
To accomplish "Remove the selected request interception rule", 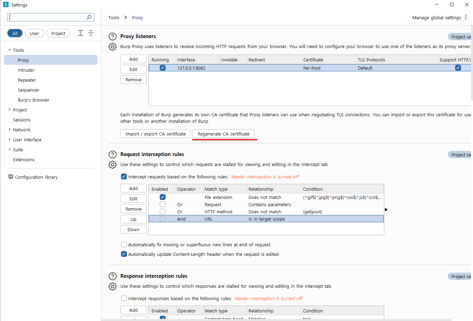I will click(133, 209).
